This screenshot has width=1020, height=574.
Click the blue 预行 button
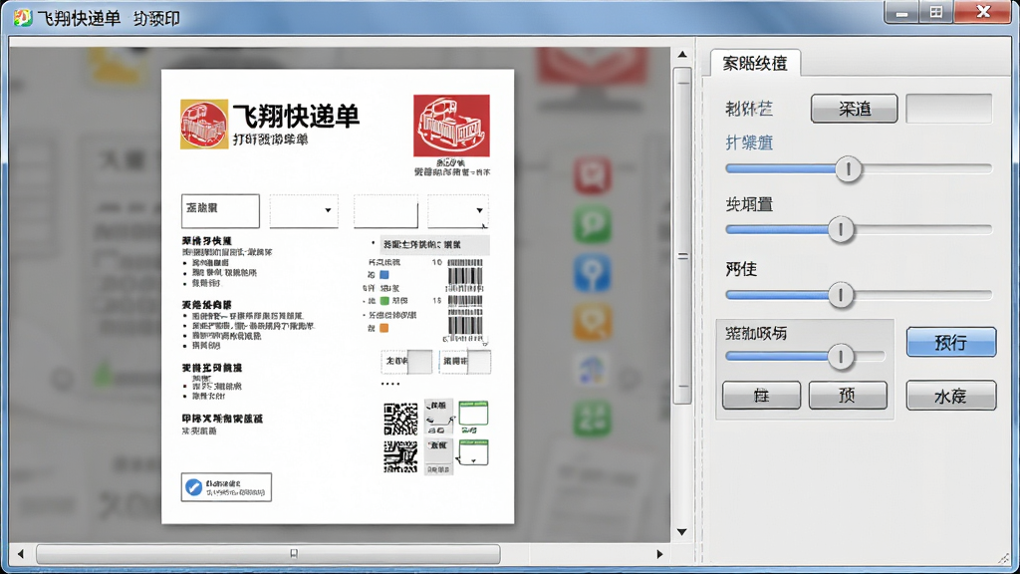[951, 343]
